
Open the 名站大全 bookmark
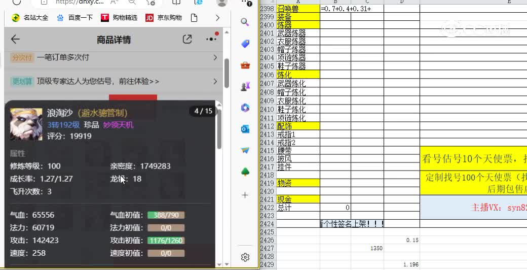pos(30,18)
